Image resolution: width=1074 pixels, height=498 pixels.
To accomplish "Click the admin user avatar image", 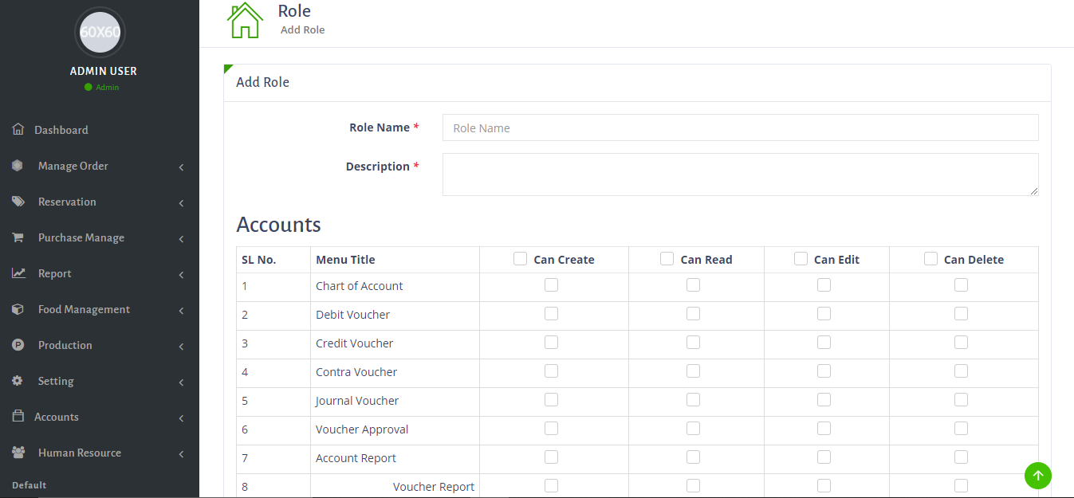I will (100, 33).
